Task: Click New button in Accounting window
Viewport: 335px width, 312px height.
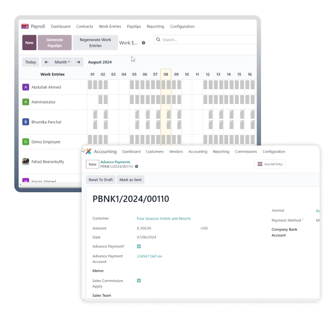Action: [93, 164]
